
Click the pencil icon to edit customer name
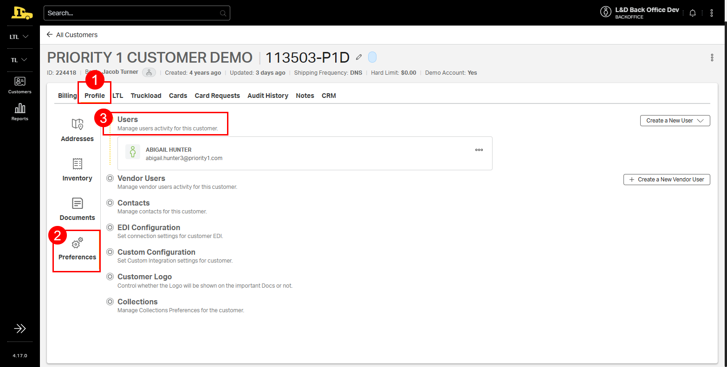[x=359, y=57]
